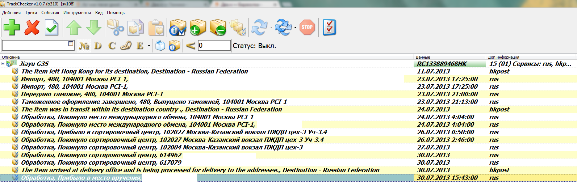
Task: Click the checklist options icon
Action: tap(329, 27)
